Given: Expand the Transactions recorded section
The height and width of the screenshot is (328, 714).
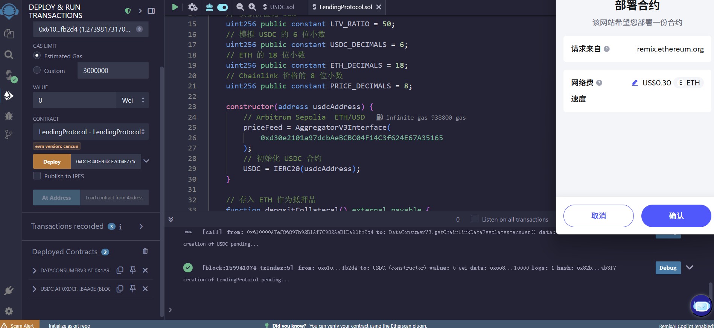Looking at the screenshot, I should coord(141,226).
